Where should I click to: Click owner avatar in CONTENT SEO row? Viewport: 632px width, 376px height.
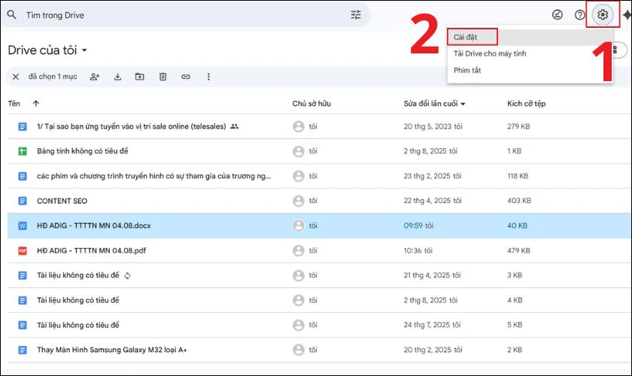pyautogui.click(x=298, y=201)
